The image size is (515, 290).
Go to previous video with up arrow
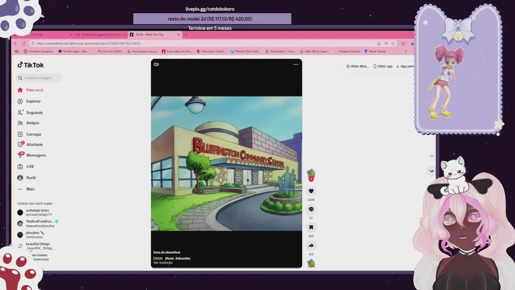pos(432,156)
